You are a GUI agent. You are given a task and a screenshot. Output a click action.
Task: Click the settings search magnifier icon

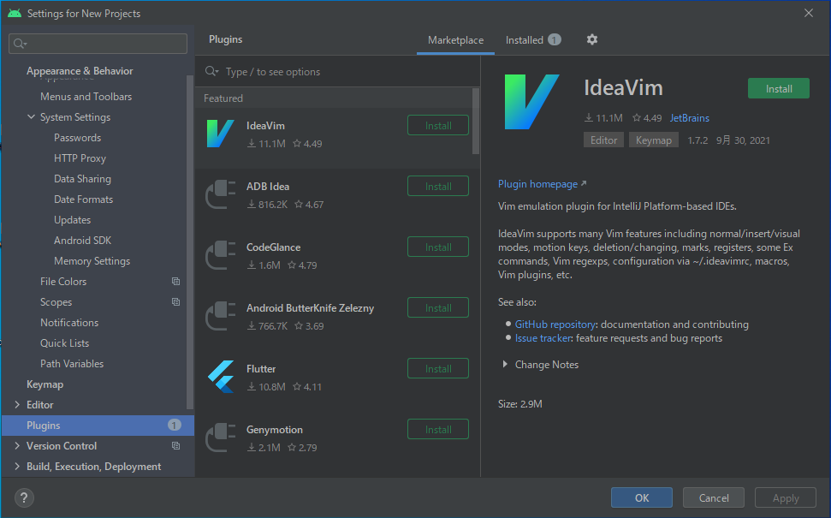click(20, 44)
